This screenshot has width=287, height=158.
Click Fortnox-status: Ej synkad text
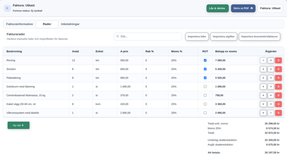28,11
